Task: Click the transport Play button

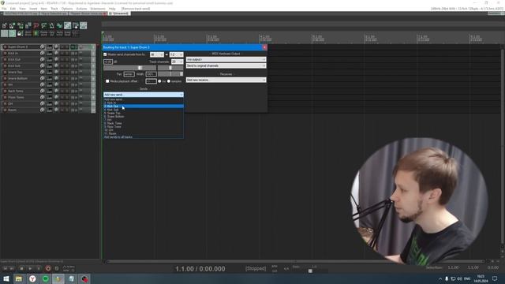Action: pyautogui.click(x=30, y=268)
